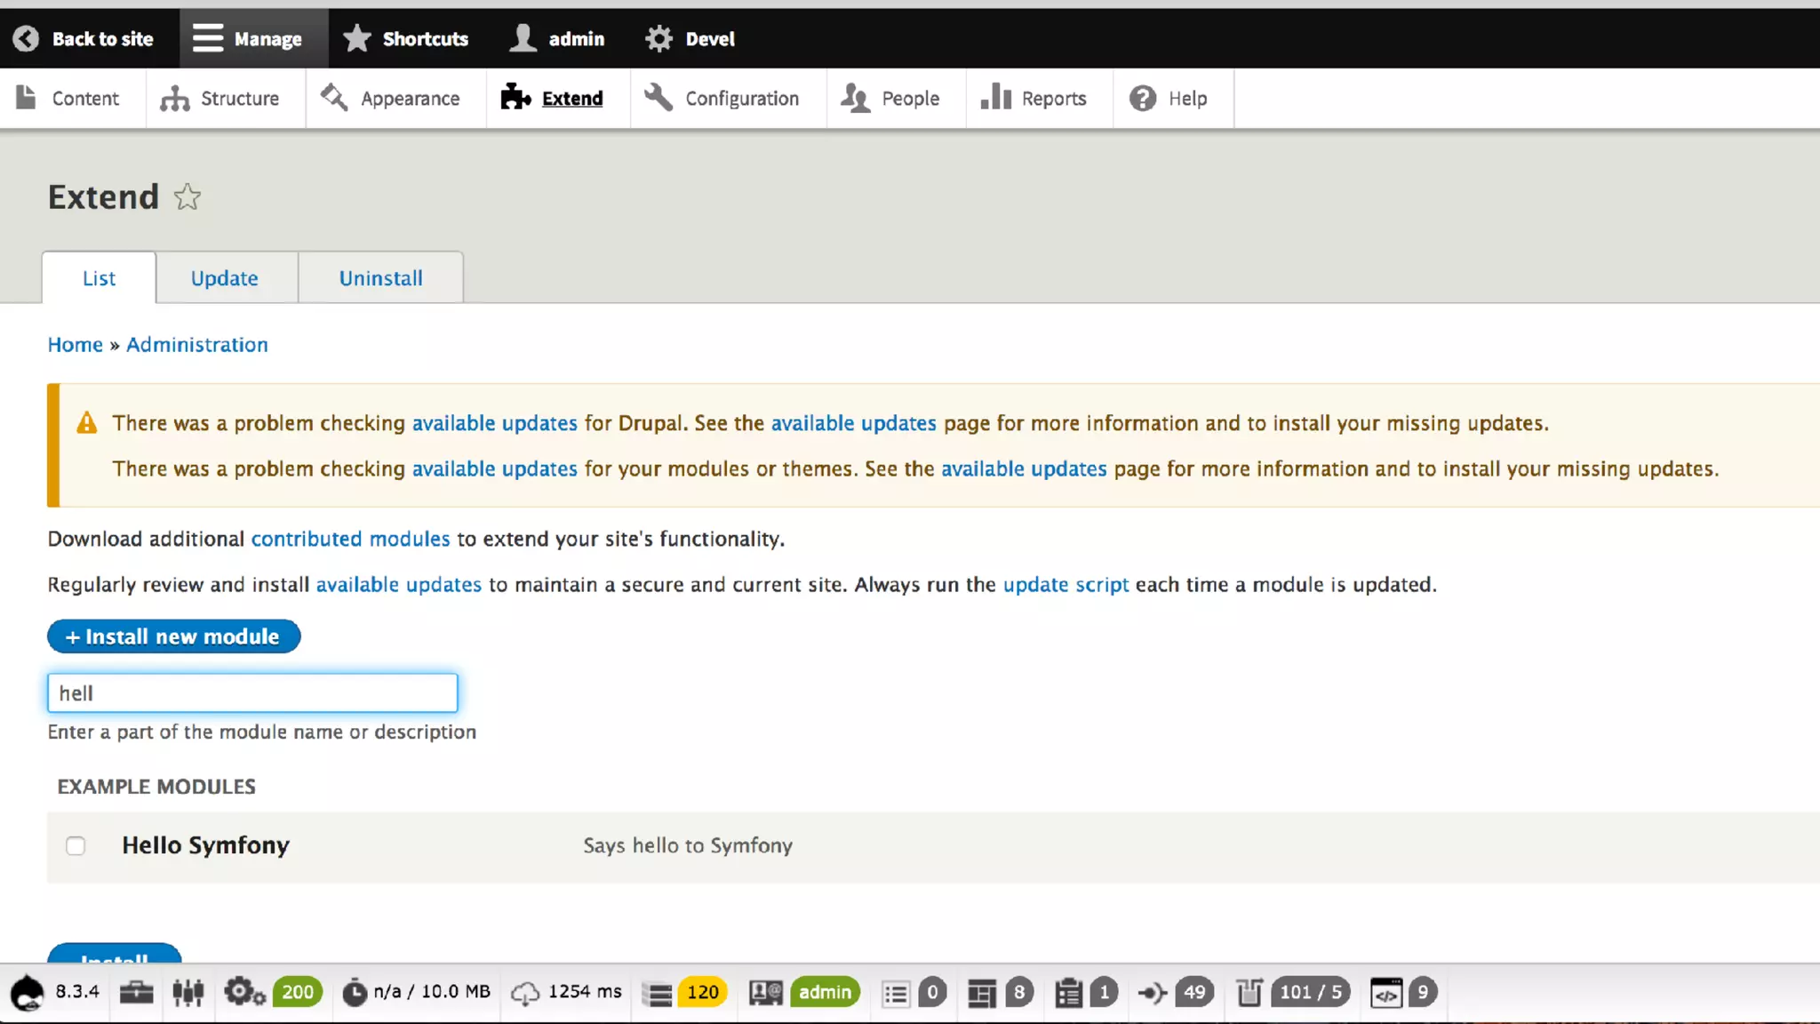
Task: Click the Drupal logo in bottom toolbar
Action: click(x=28, y=992)
